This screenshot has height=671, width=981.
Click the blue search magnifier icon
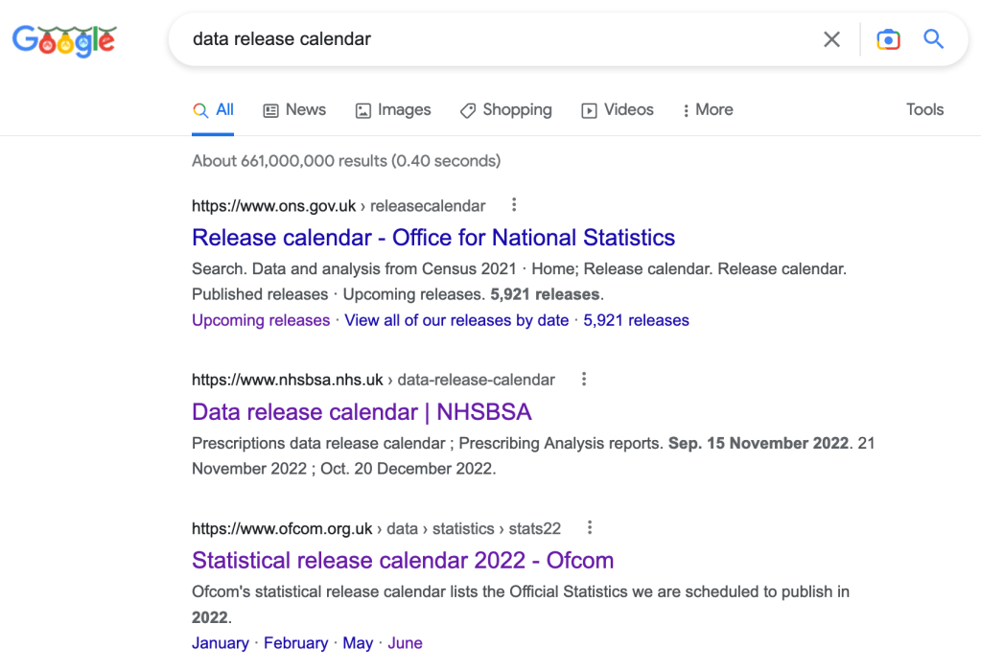[933, 39]
